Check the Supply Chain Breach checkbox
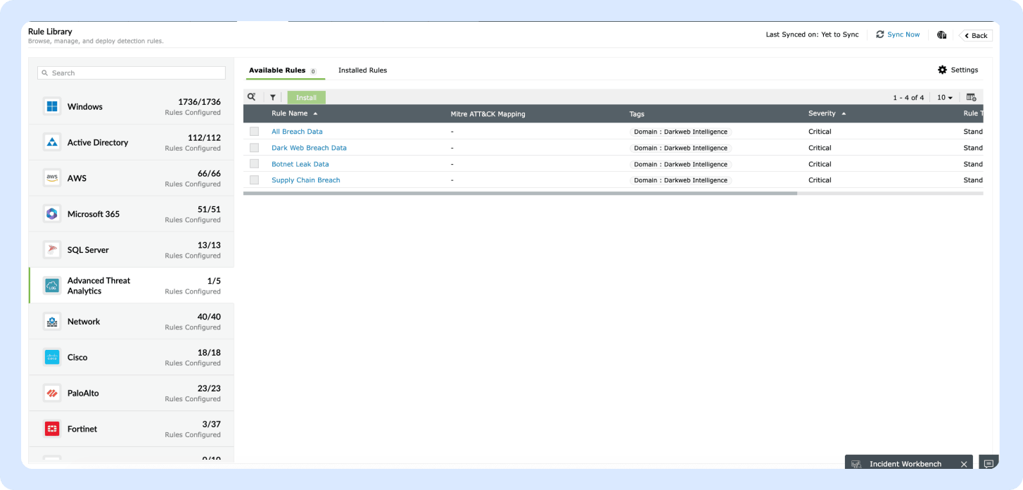This screenshot has height=490, width=1023. 254,180
